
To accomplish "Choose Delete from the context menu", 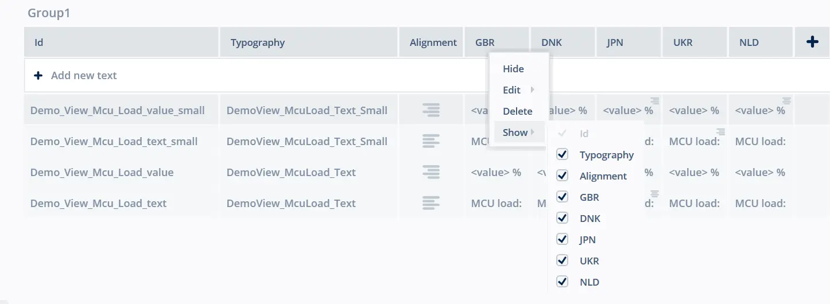I will 517,111.
